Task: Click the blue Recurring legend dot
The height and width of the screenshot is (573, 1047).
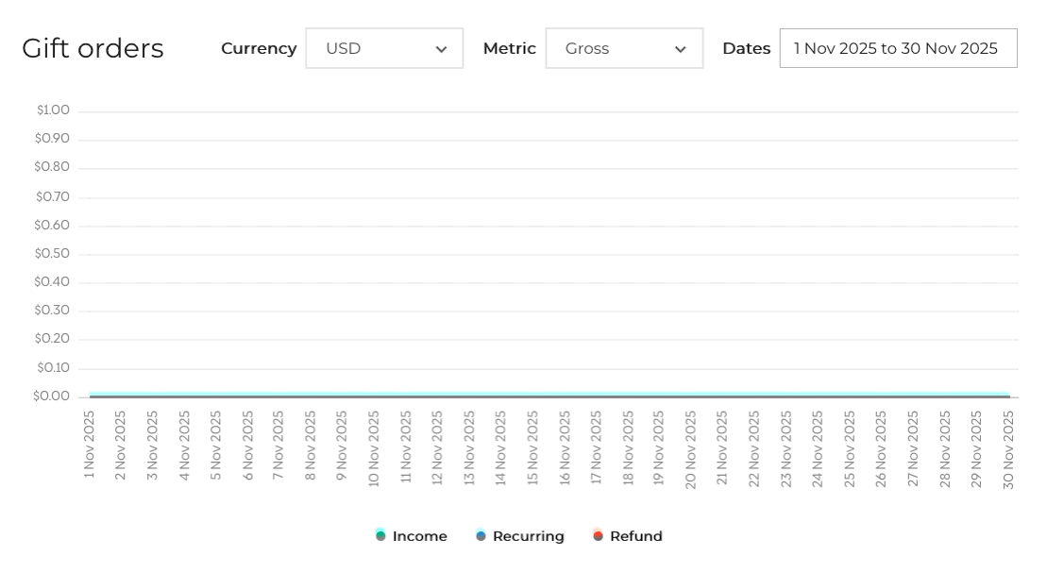Action: click(481, 536)
